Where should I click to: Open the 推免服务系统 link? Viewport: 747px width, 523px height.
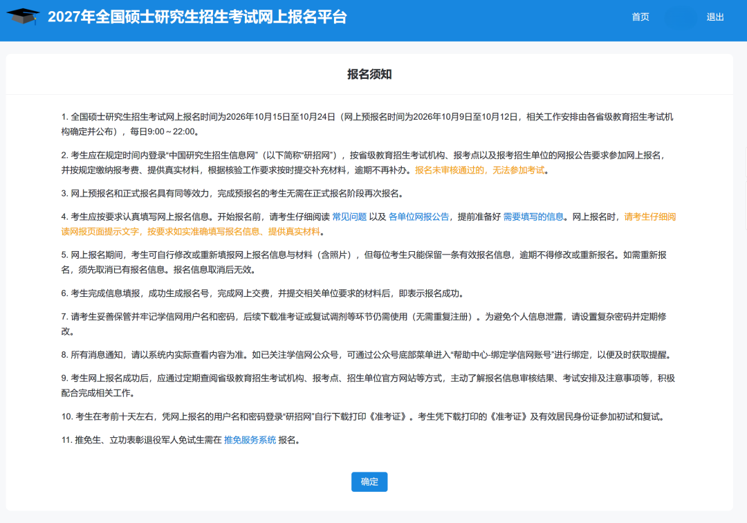point(250,440)
